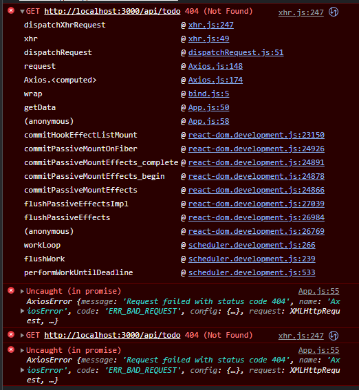
Task: Select the flushWork function name
Action: tap(44, 259)
